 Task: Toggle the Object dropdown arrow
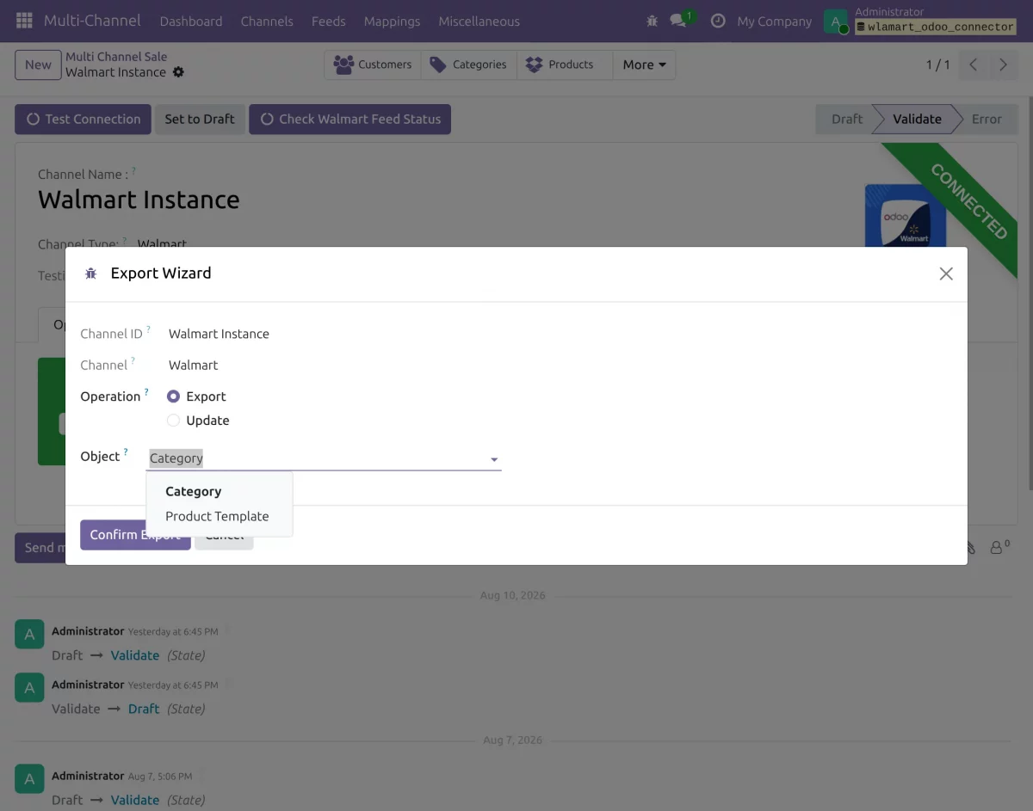coord(494,459)
